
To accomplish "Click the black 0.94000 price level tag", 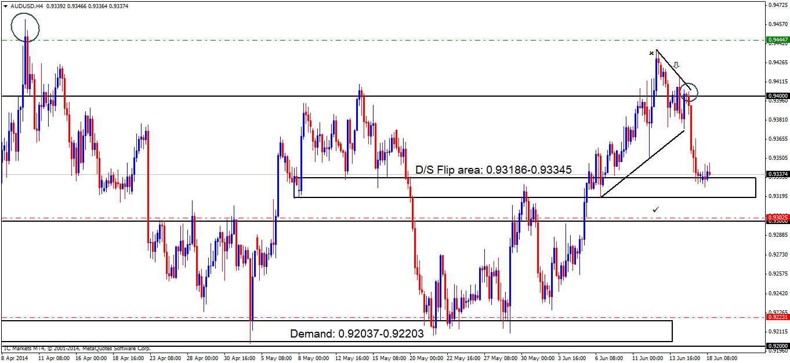I will [x=778, y=96].
